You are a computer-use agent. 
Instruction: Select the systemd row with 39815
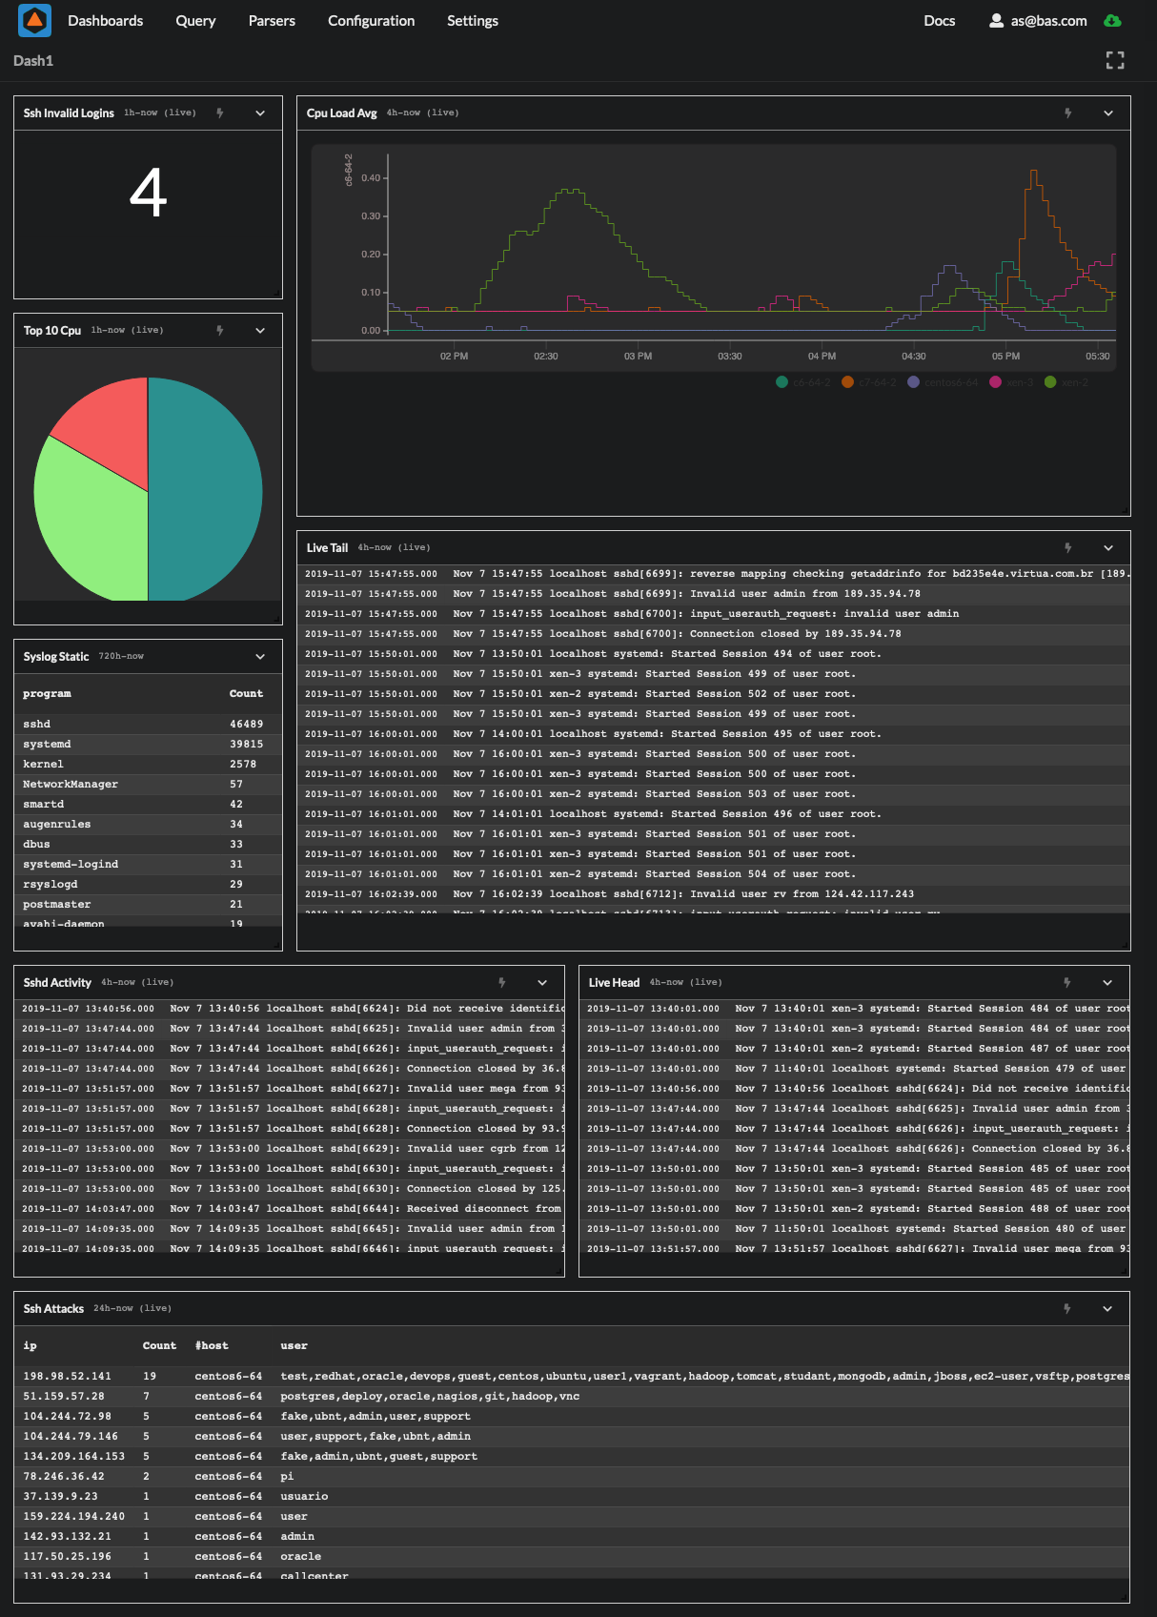coord(148,745)
